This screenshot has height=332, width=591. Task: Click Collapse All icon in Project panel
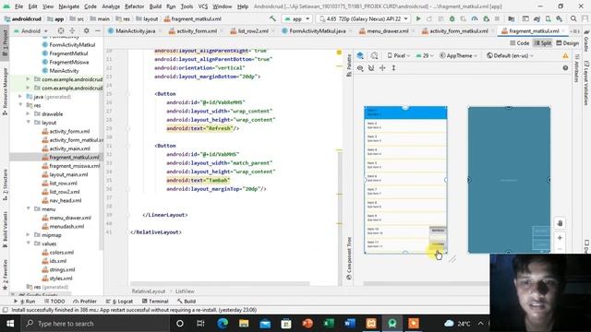(x=72, y=30)
